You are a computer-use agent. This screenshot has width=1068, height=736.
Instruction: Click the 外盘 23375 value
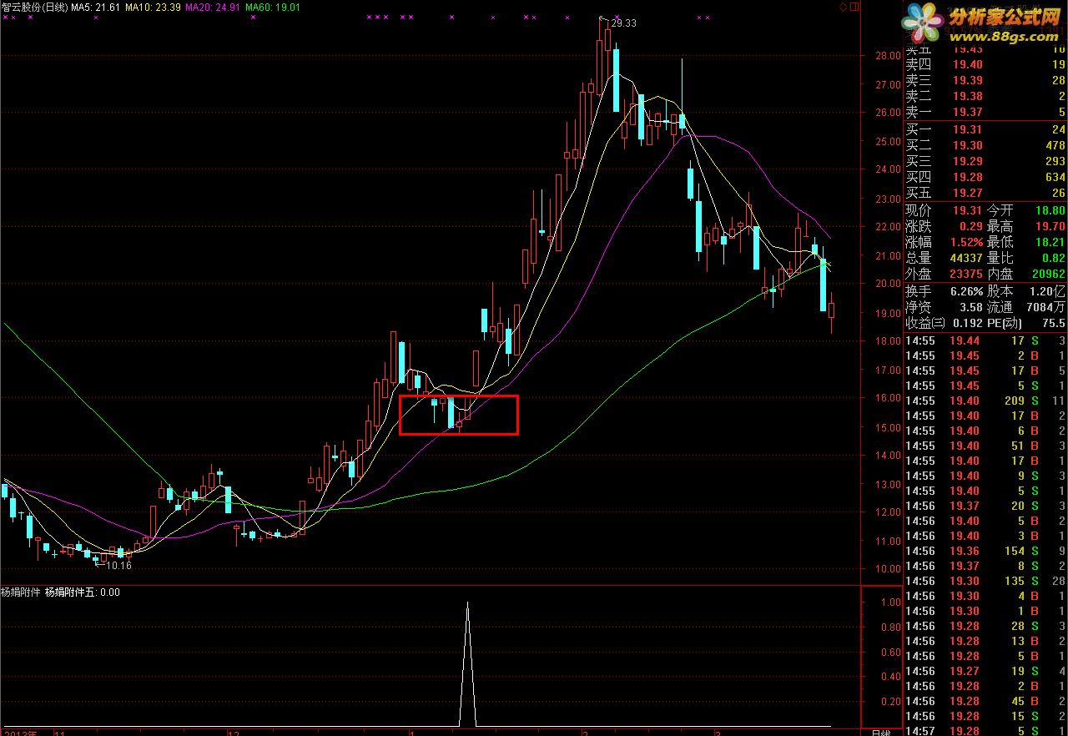[966, 274]
